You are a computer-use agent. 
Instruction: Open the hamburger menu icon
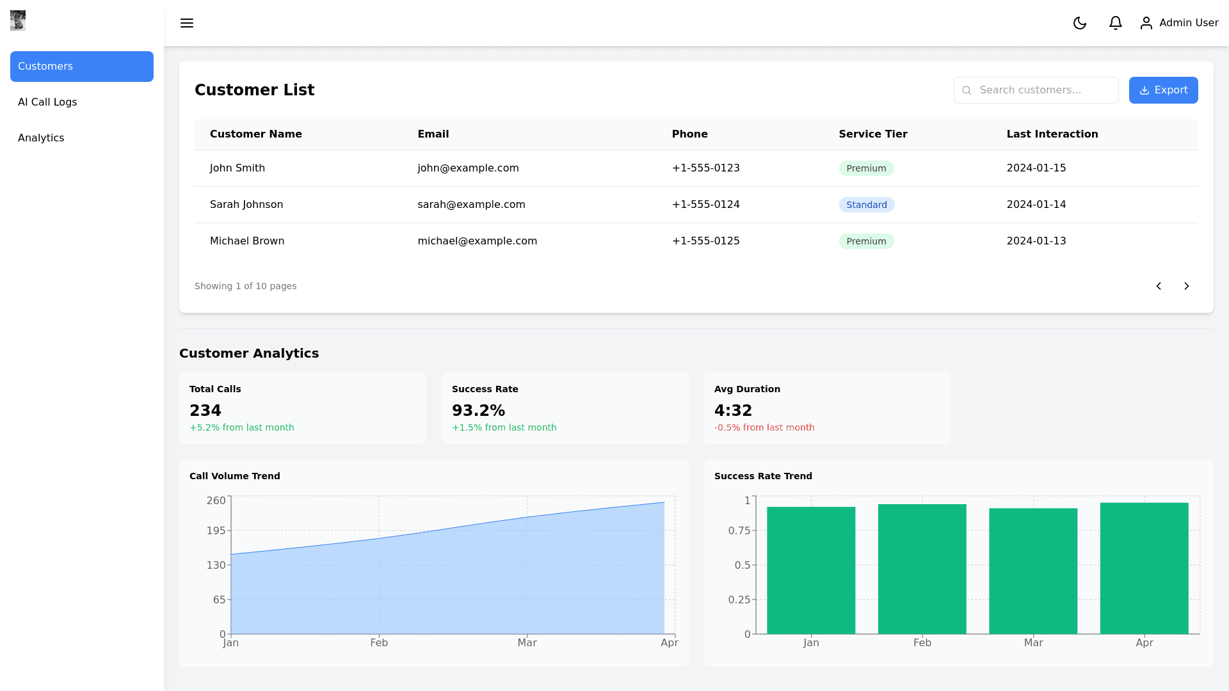pyautogui.click(x=187, y=23)
